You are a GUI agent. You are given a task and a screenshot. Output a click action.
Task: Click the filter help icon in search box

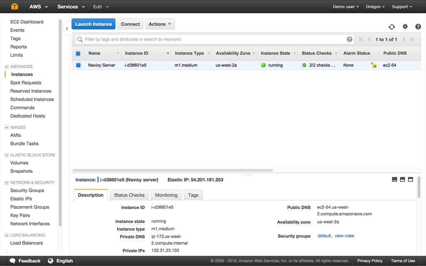(x=349, y=39)
